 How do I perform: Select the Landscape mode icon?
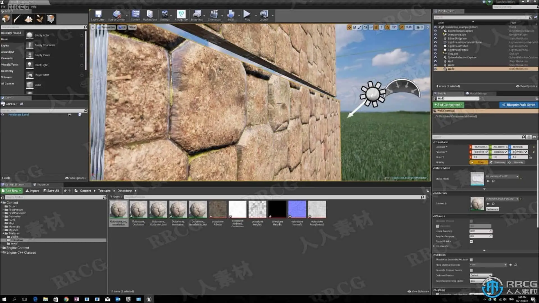click(x=28, y=19)
